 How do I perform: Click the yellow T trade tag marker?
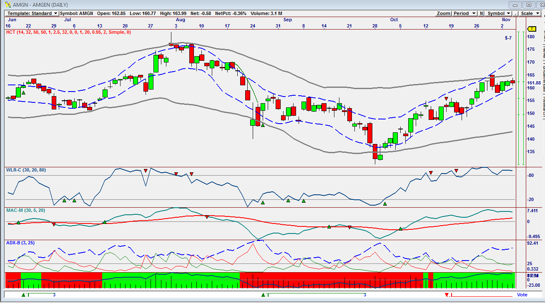[x=532, y=29]
